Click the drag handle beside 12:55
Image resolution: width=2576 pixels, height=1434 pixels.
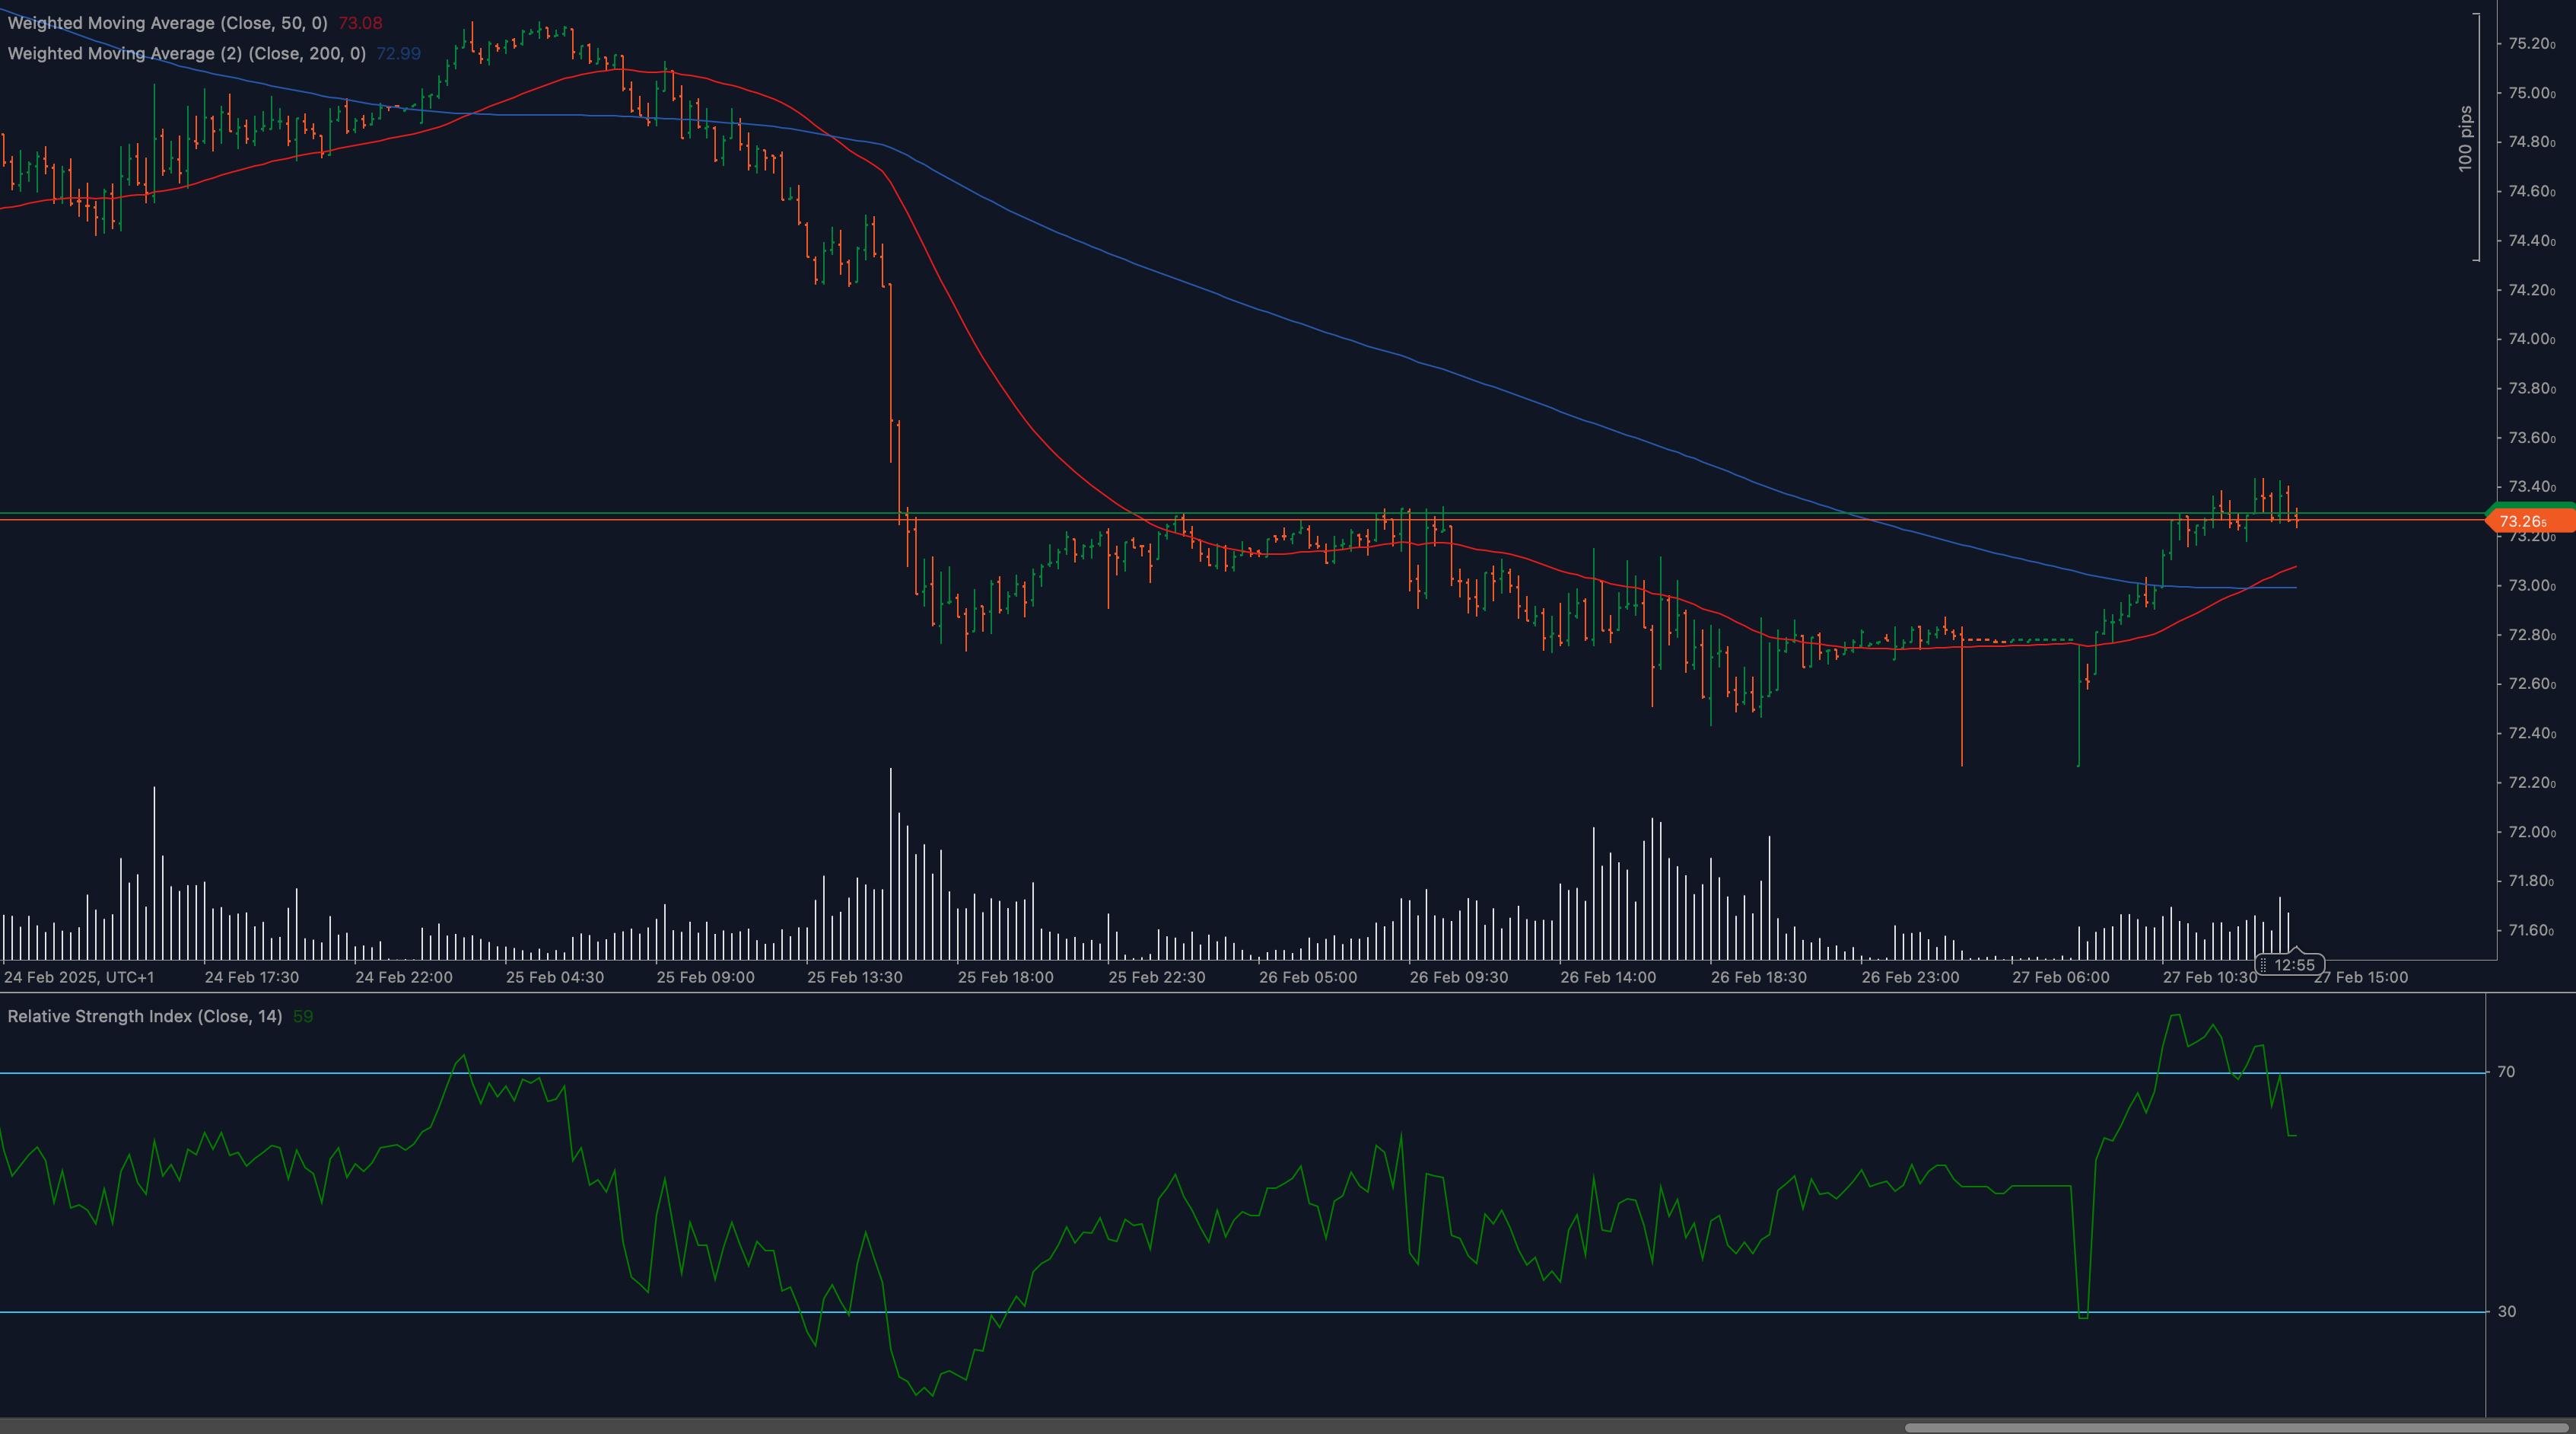2264,964
